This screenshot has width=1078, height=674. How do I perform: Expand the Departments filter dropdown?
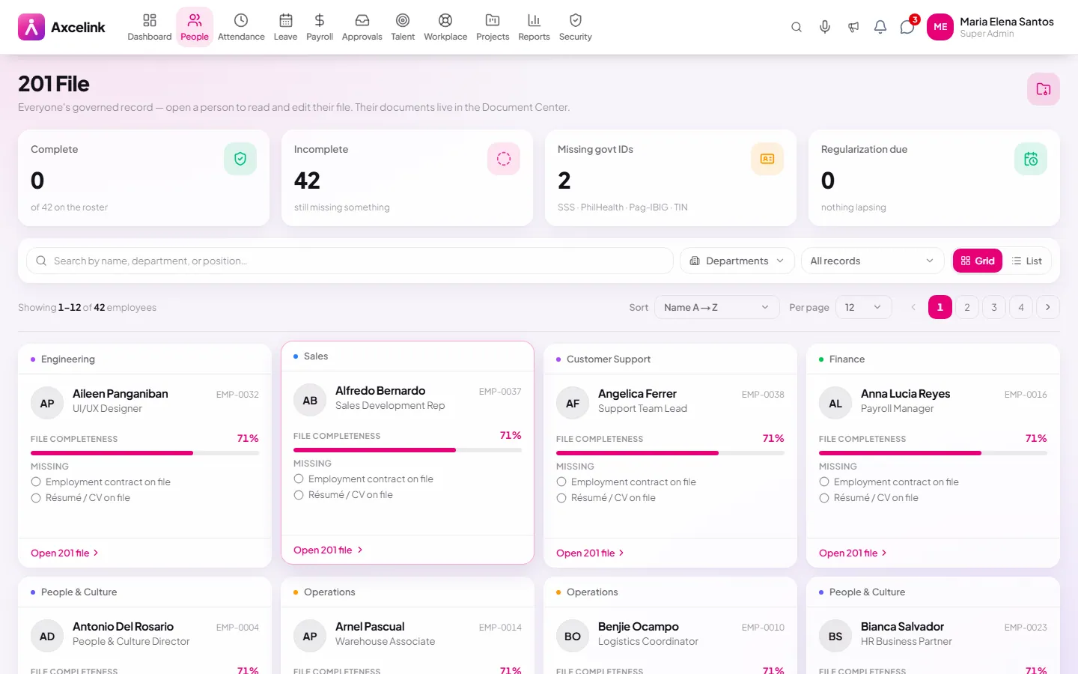tap(737, 261)
